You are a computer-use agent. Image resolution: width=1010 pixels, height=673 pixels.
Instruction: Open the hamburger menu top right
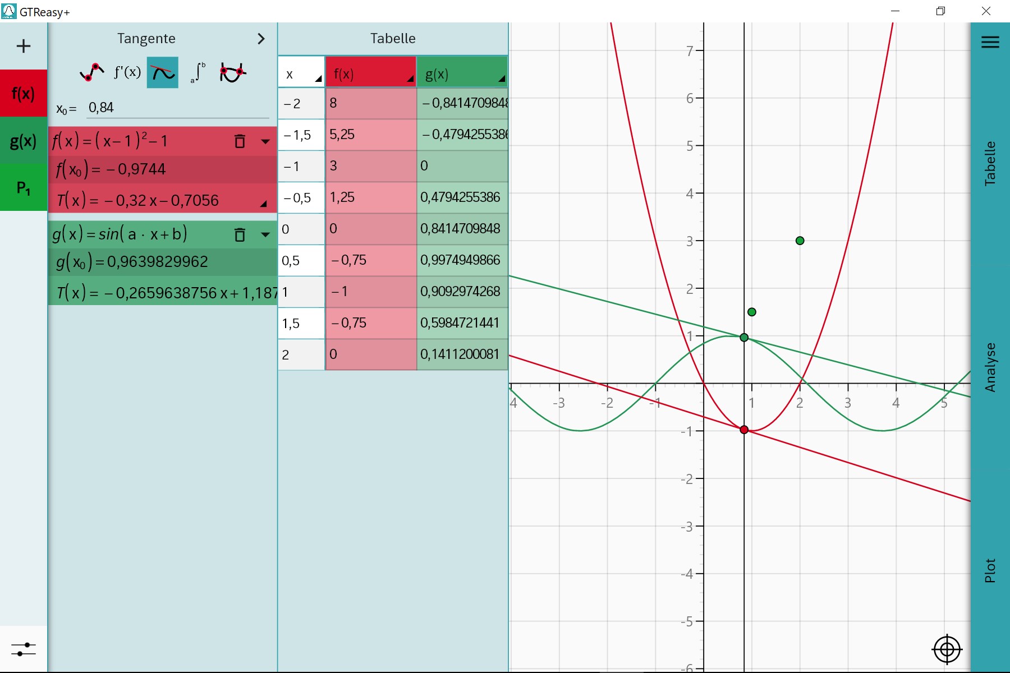coord(991,42)
